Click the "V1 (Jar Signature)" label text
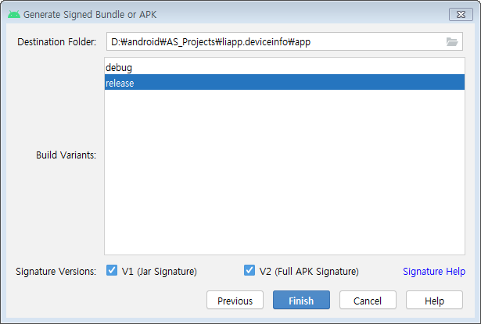This screenshot has width=481, height=324. coord(160,272)
